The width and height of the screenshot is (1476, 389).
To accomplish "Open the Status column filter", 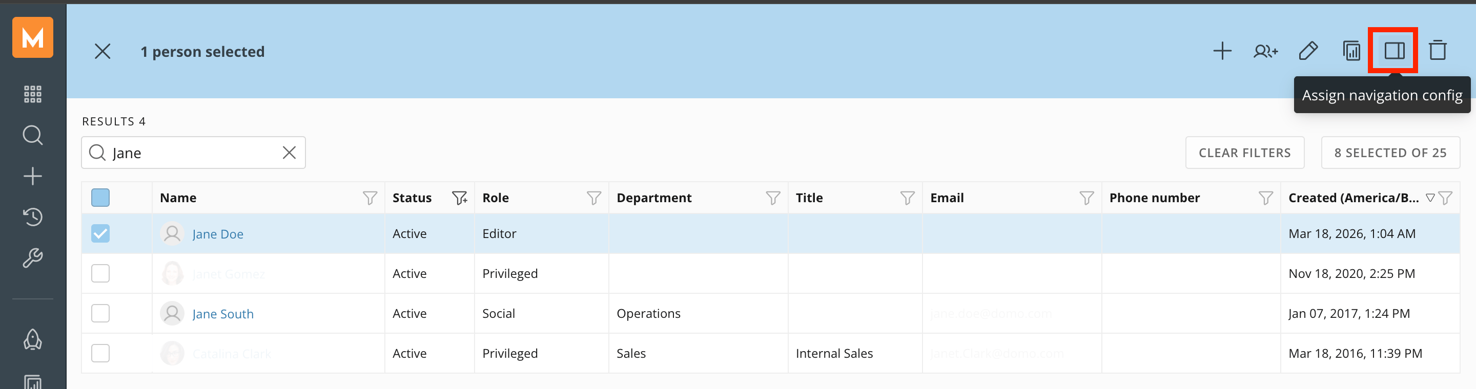I will pos(460,198).
